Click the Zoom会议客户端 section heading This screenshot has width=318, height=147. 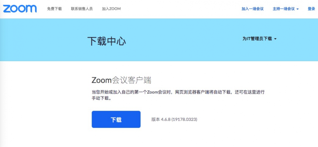(x=122, y=80)
